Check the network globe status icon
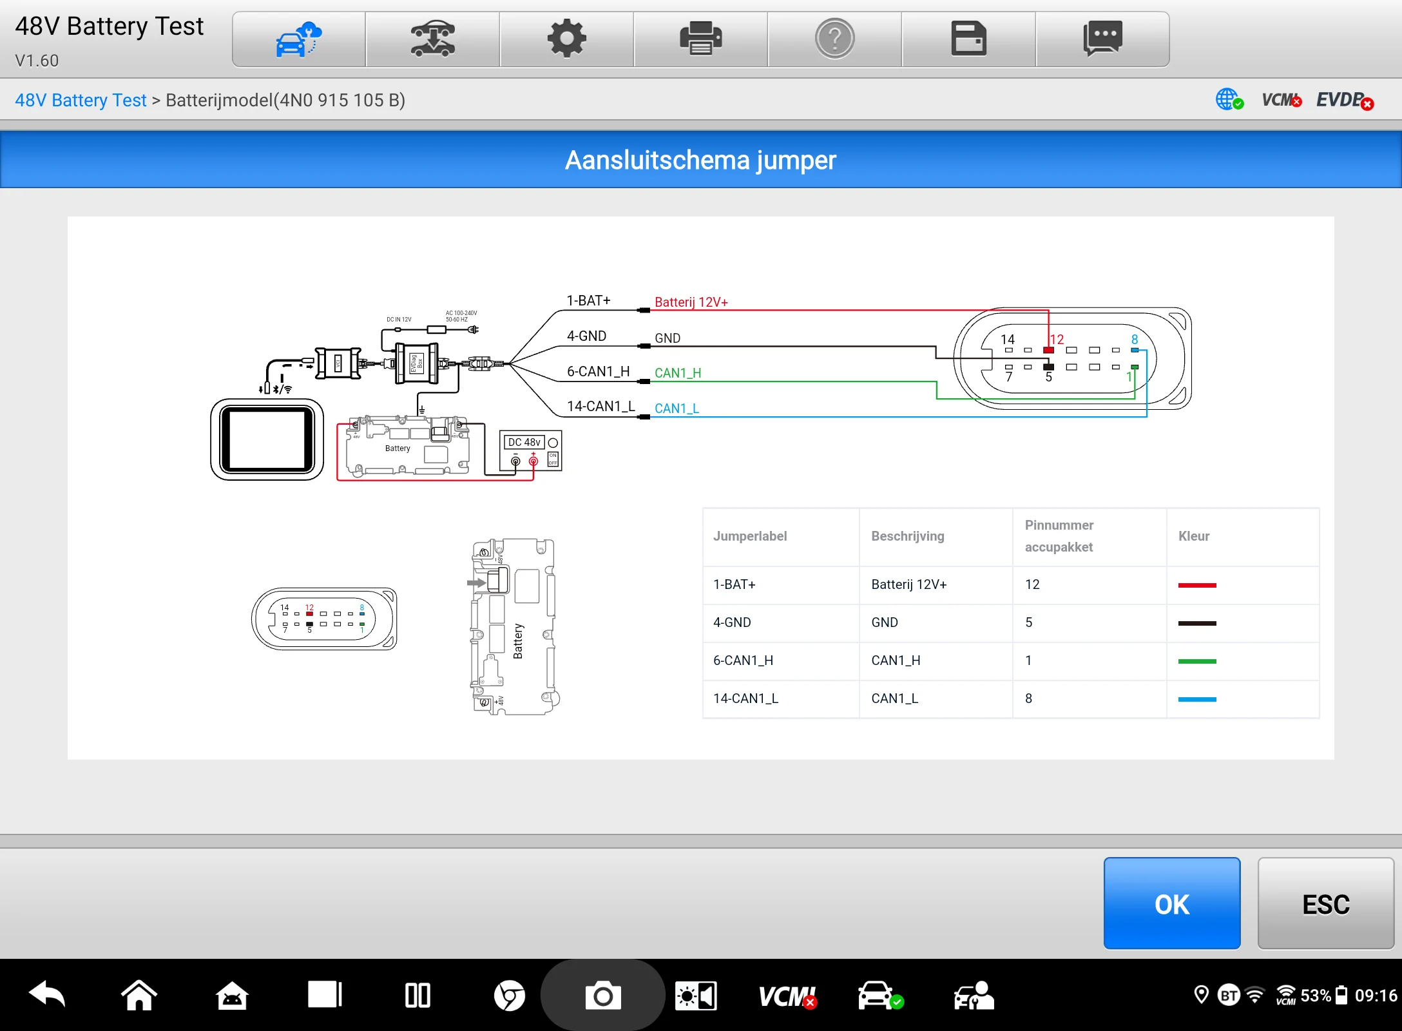 tap(1229, 100)
